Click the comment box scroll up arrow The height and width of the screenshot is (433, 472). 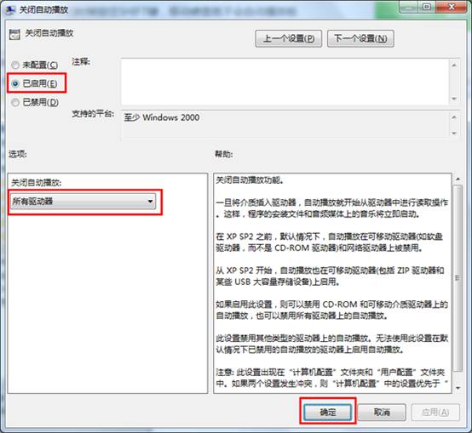click(454, 65)
